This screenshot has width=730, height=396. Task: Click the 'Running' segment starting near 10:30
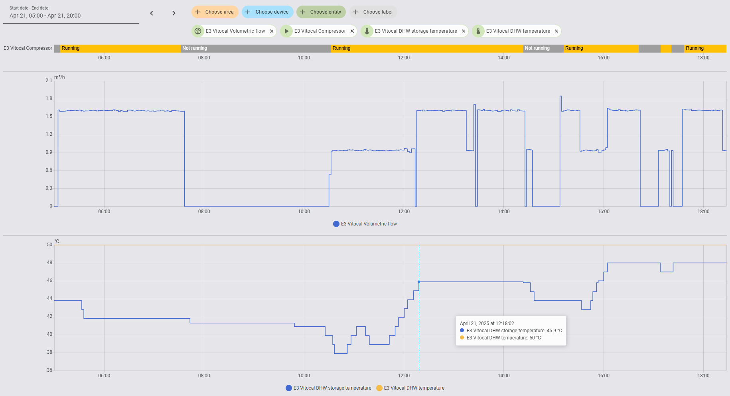pos(427,48)
